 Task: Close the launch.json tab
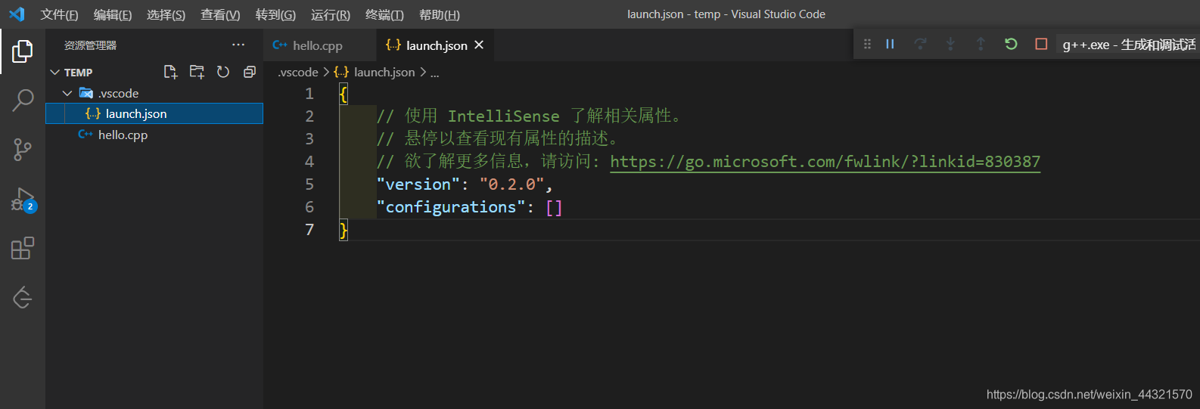click(479, 45)
